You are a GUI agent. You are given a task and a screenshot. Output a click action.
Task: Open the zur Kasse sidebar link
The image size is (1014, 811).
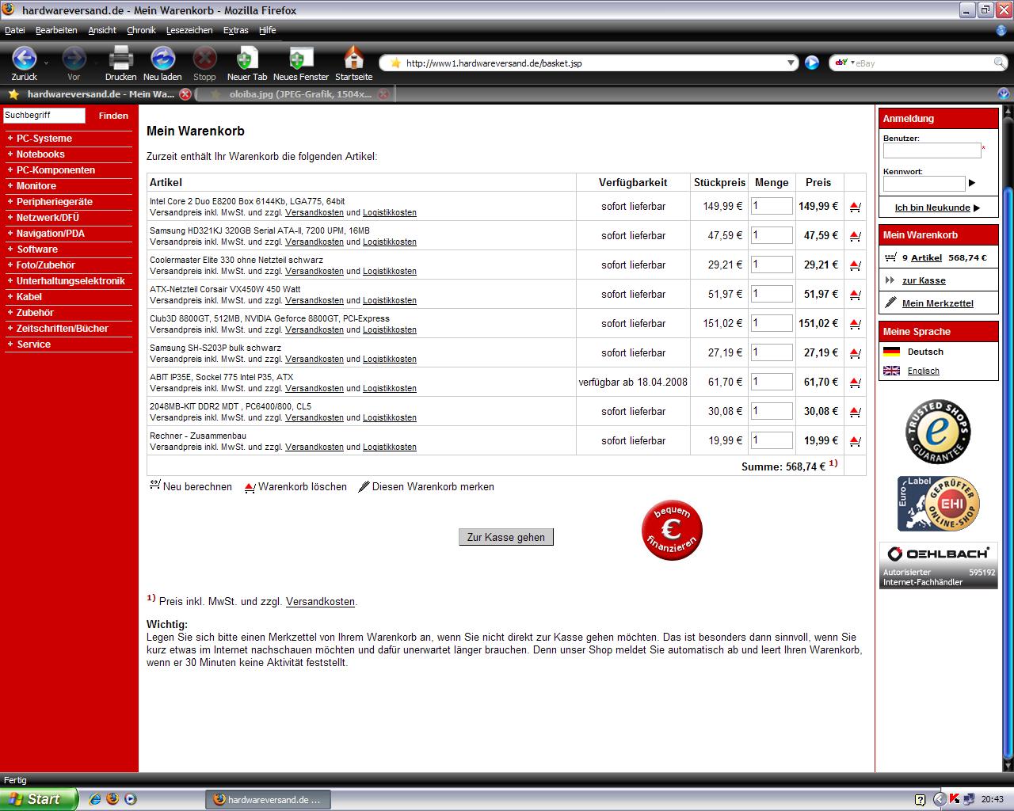(x=924, y=280)
